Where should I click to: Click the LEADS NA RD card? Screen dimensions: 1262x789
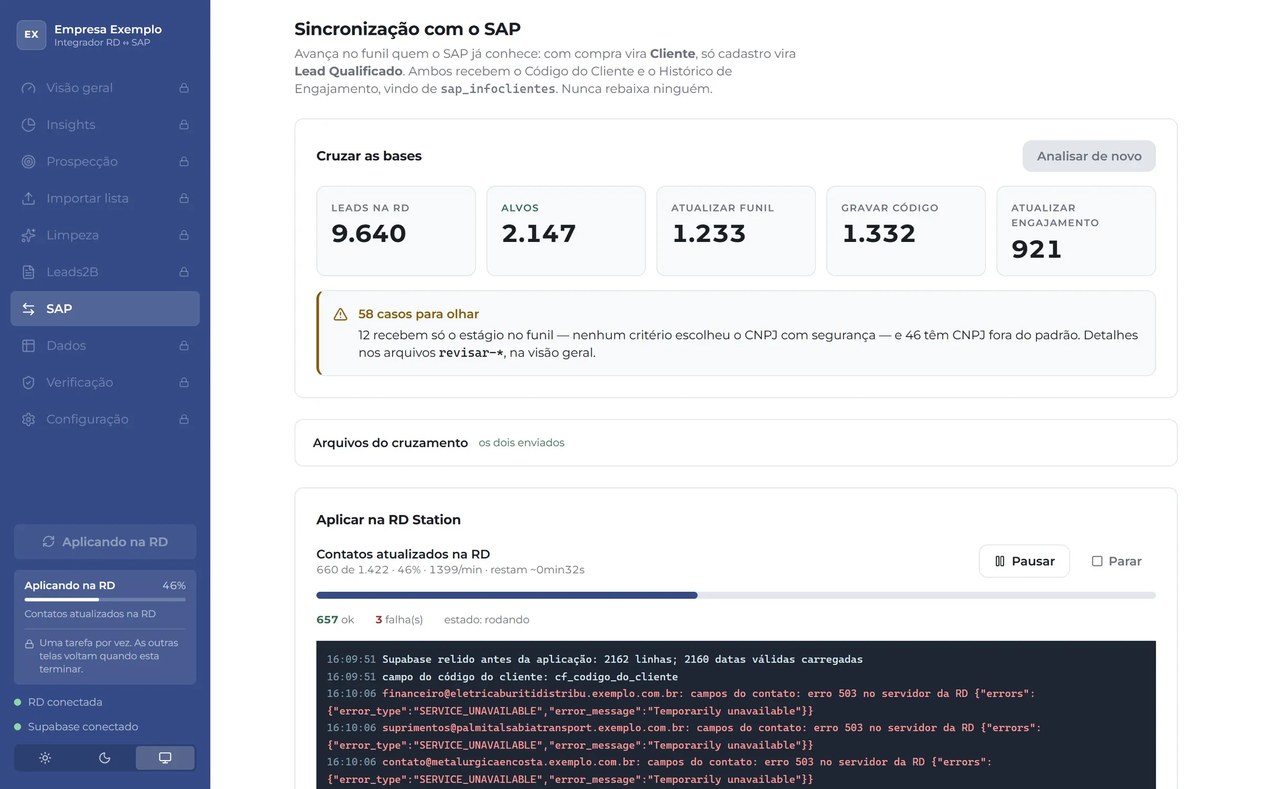click(396, 231)
